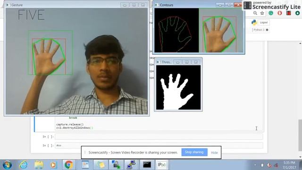This screenshot has width=302, height=170.
Task: Show hidden system tray icons arrow
Action: tap(255, 165)
